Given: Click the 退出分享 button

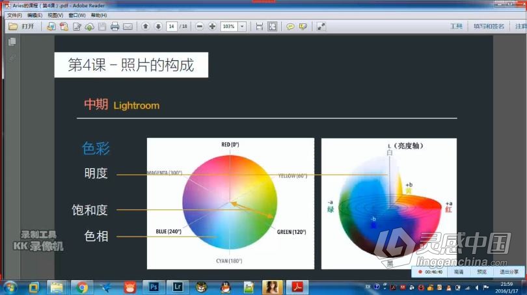Looking at the screenshot, I should pyautogui.click(x=509, y=272).
